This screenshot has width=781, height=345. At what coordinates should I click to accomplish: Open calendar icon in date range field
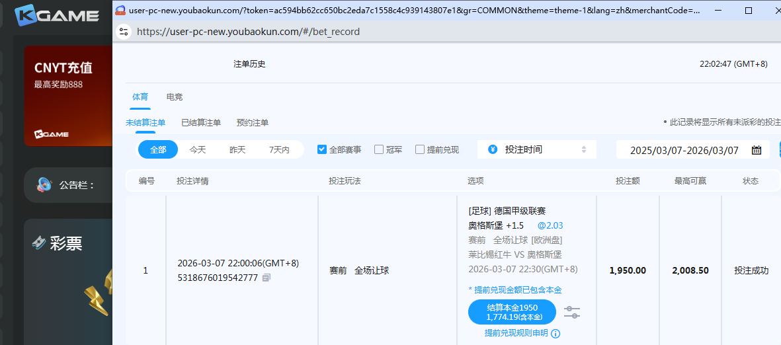click(x=756, y=150)
